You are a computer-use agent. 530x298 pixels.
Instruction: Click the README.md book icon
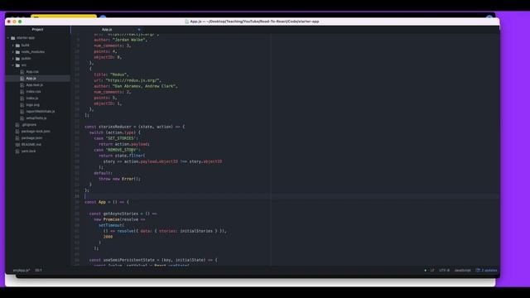pos(17,145)
